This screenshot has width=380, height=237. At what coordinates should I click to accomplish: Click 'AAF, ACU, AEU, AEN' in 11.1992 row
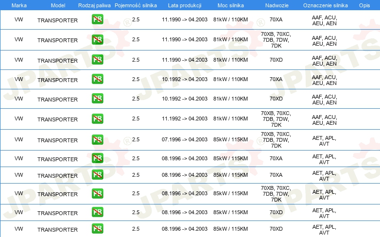(325, 120)
